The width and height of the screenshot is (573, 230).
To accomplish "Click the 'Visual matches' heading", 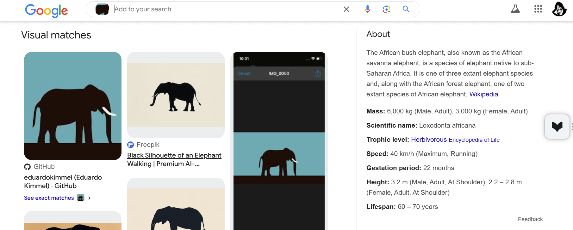I will pos(56,35).
